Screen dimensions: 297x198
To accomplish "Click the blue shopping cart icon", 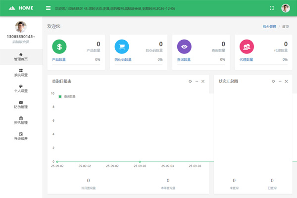I will [x=122, y=47].
